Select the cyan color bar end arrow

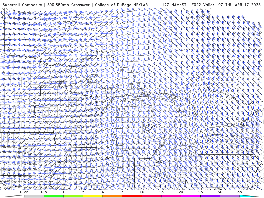click(249, 196)
